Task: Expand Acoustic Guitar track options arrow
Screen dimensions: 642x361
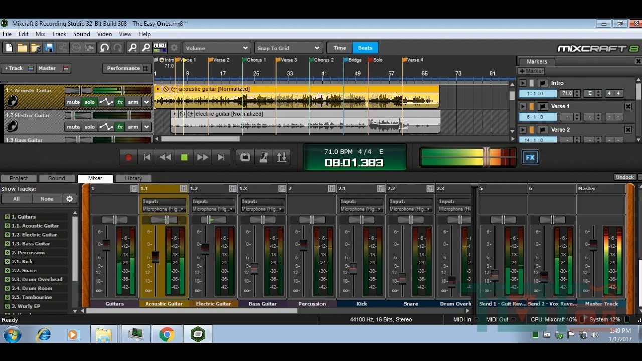Action: 146,102
